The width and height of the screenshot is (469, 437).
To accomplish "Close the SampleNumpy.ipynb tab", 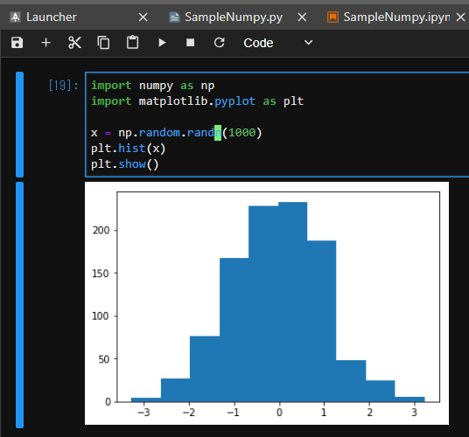I will [x=460, y=17].
